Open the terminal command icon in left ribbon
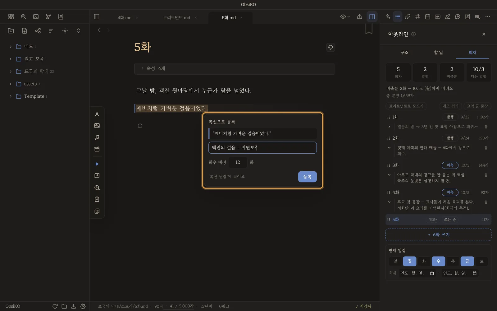This screenshot has width=497, height=311. tap(36, 17)
